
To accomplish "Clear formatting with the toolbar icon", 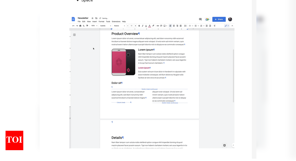I will [x=215, y=26].
